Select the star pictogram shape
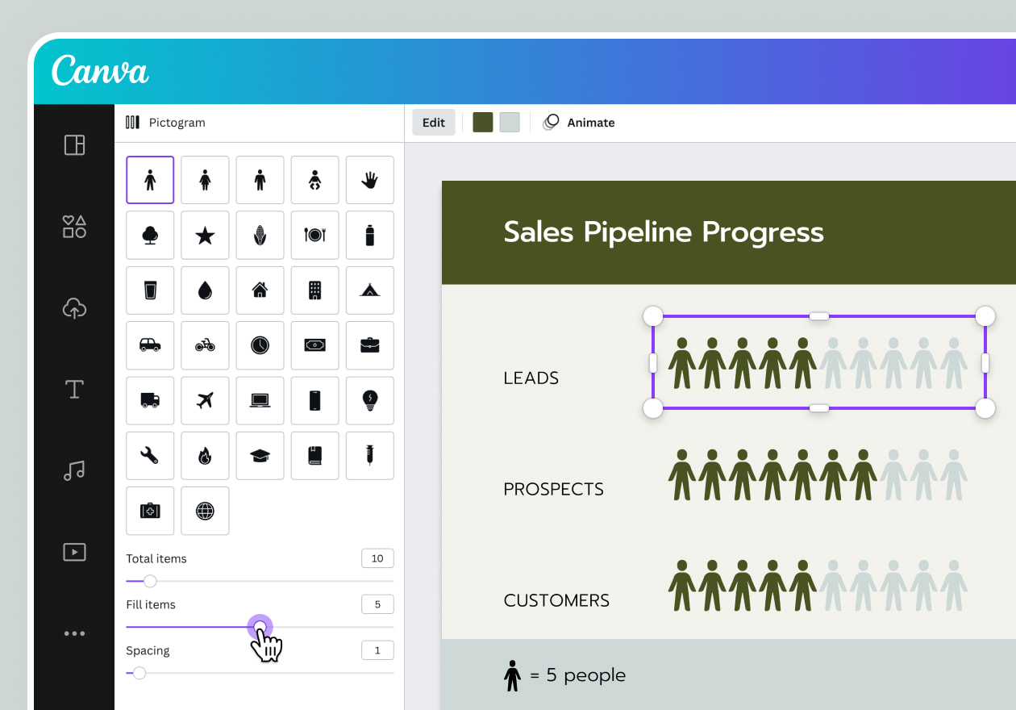 [x=205, y=235]
